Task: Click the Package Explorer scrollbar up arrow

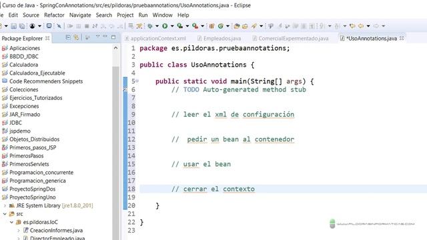Action: [115, 48]
